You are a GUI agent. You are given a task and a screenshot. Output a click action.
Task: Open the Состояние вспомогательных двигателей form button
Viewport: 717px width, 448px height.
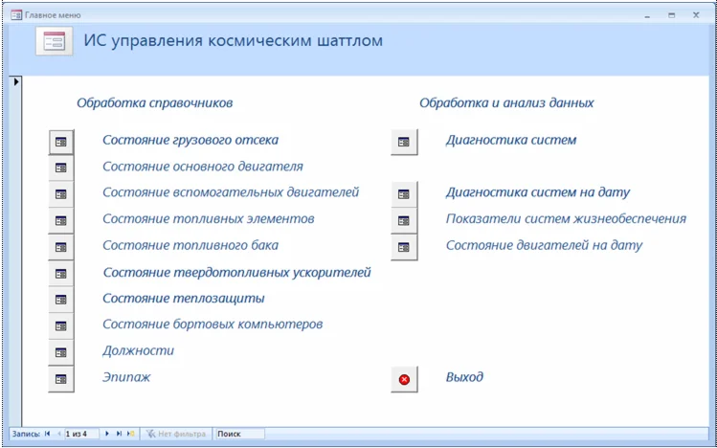(61, 194)
